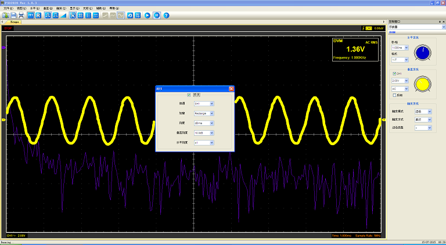446x245 pixels.
Task: Open the 2.00V vertical scale dropdown
Action: tap(408, 81)
